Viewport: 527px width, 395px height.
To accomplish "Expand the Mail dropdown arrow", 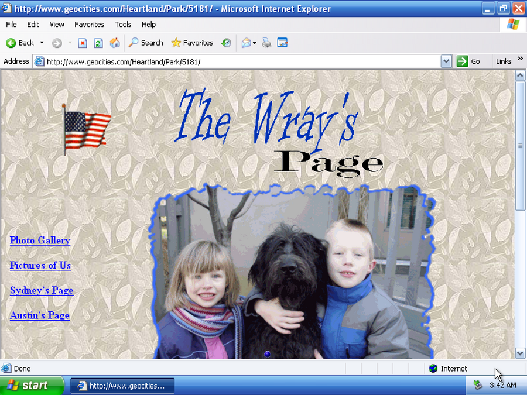I will point(255,43).
